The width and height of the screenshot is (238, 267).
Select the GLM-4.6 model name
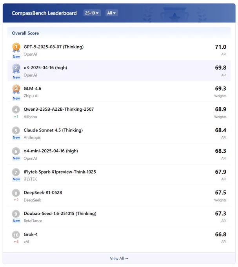point(32,89)
